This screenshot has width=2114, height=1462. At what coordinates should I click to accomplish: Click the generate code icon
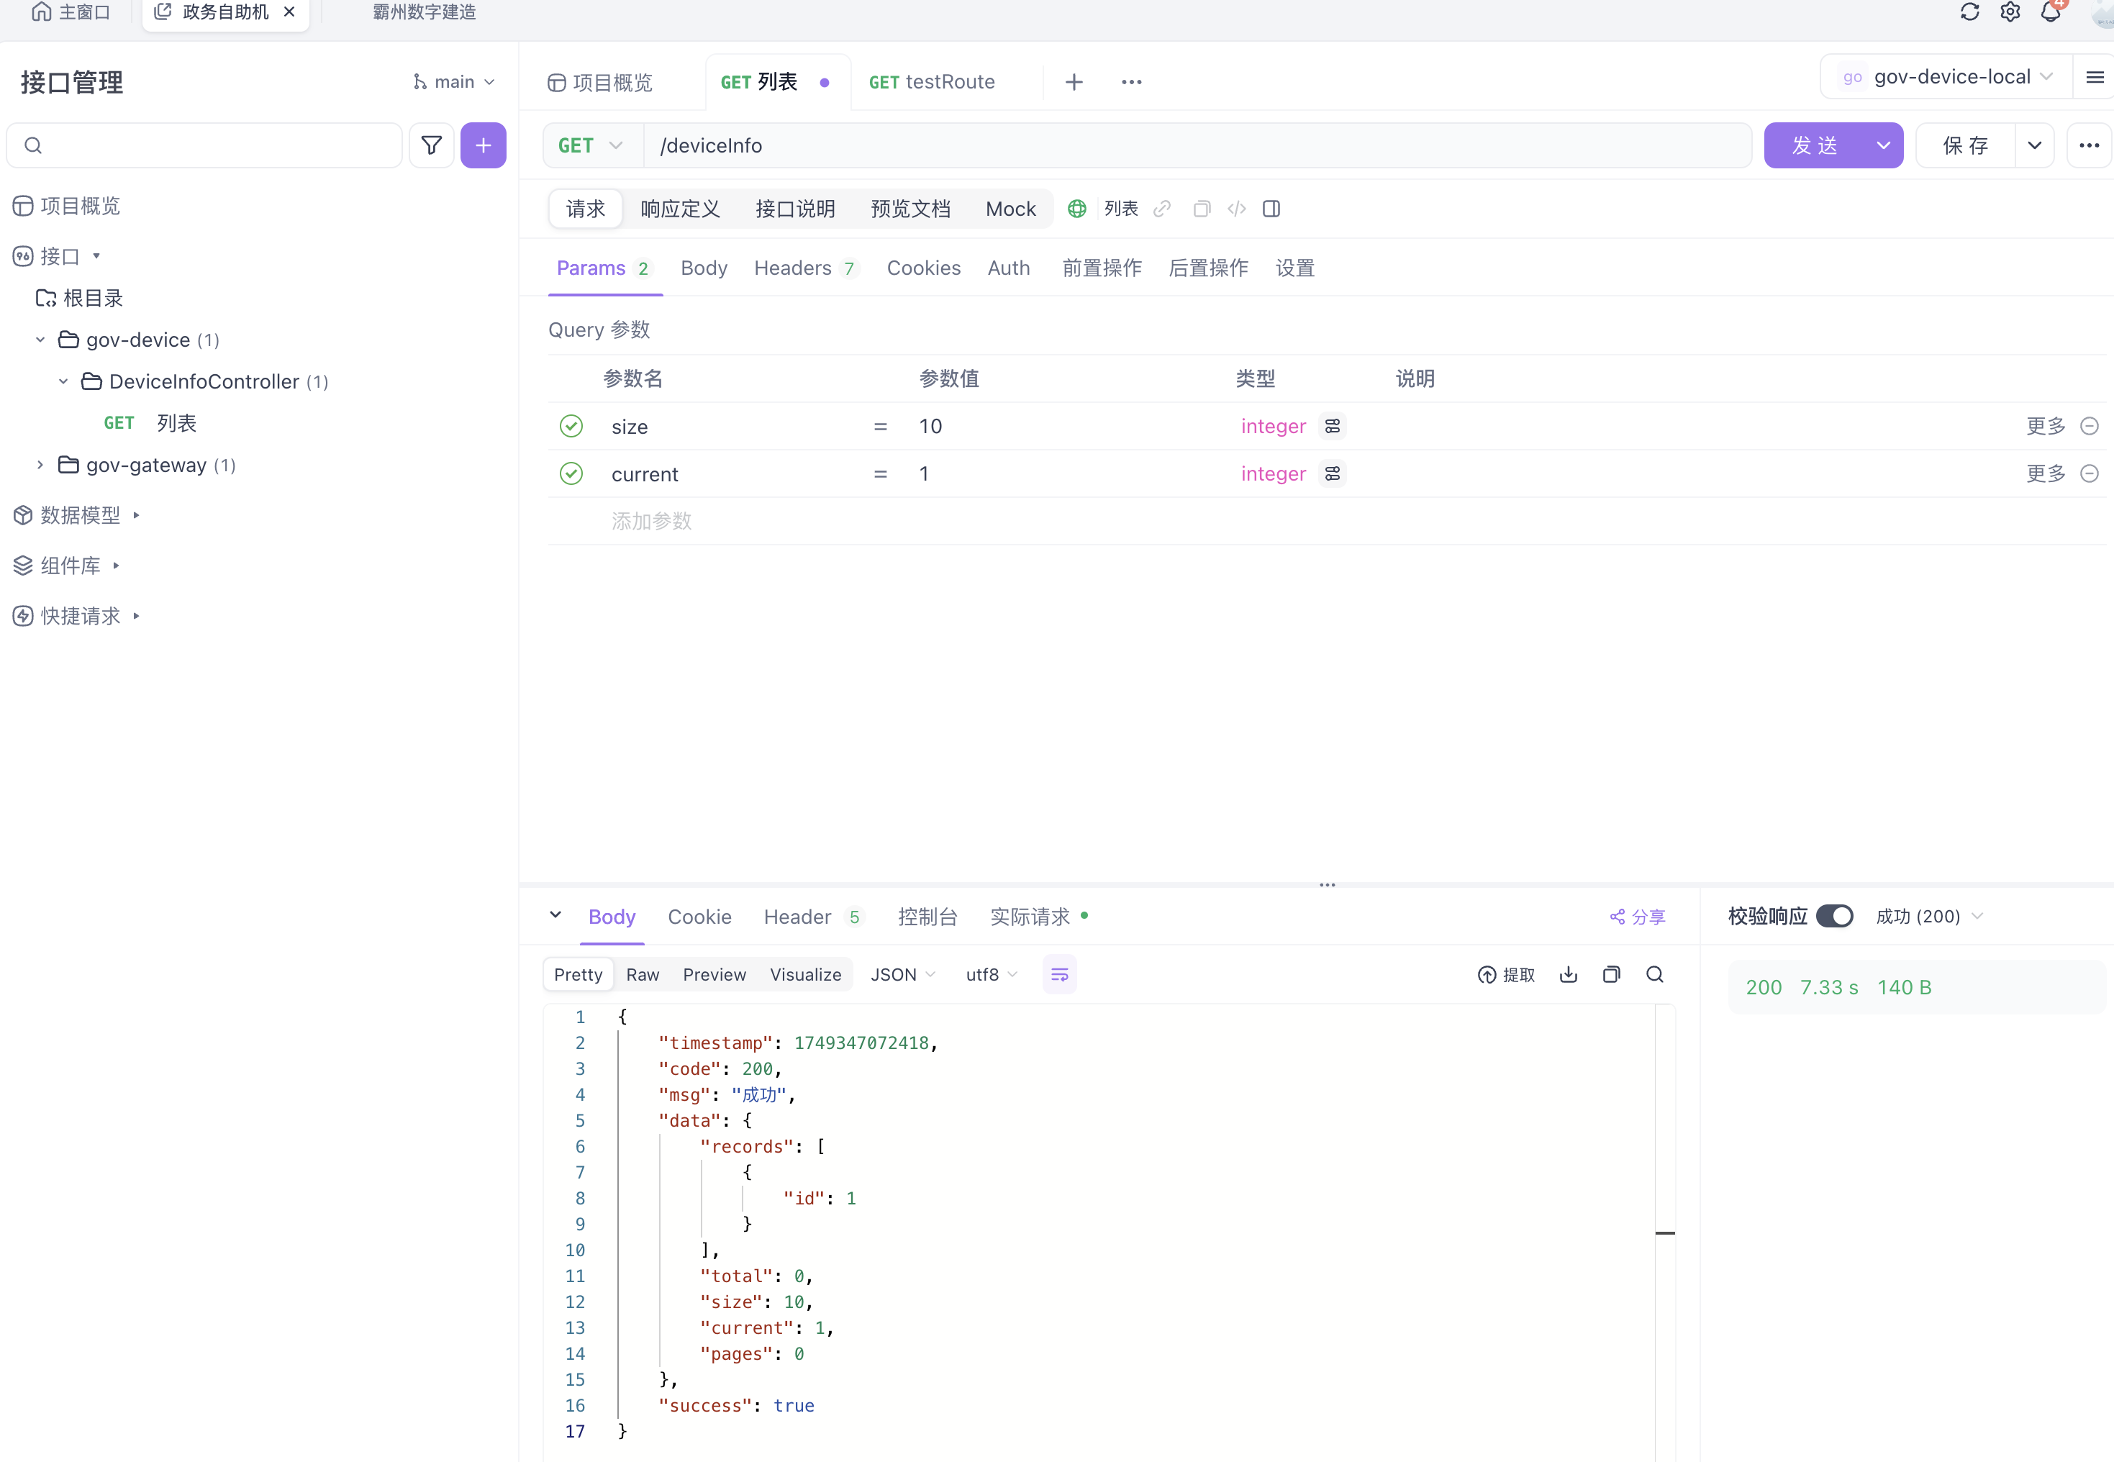(x=1237, y=209)
